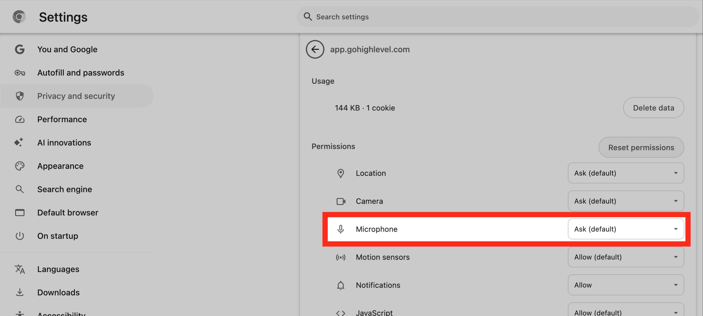
Task: Click the Downloads arrow icon
Action: pos(19,292)
